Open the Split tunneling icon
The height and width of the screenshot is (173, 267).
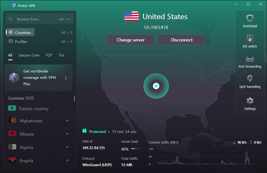pos(250,79)
